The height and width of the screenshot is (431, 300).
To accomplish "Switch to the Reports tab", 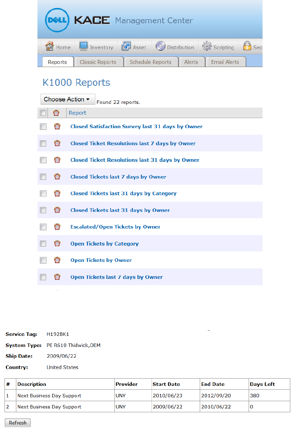I will click(58, 62).
